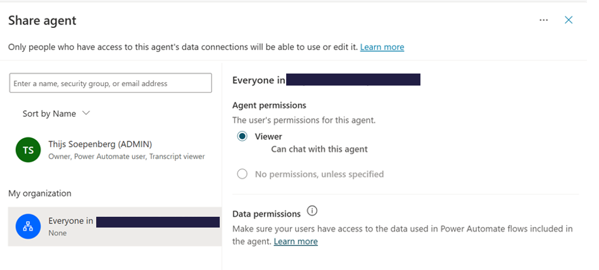This screenshot has height=270, width=599.
Task: Click the "My organization" section label
Action: point(39,193)
